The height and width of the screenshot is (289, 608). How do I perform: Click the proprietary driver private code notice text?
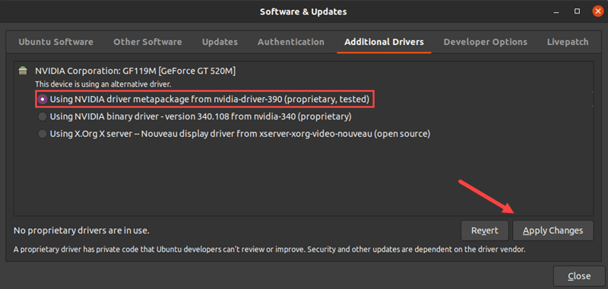(x=270, y=249)
